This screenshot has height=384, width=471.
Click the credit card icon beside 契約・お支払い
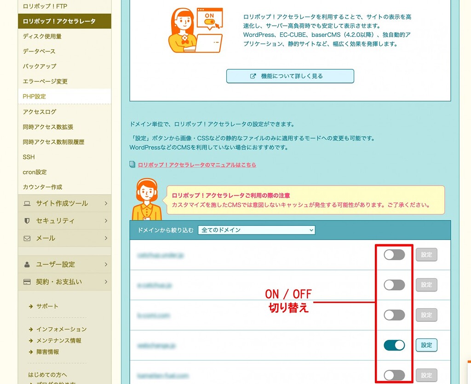point(27,282)
